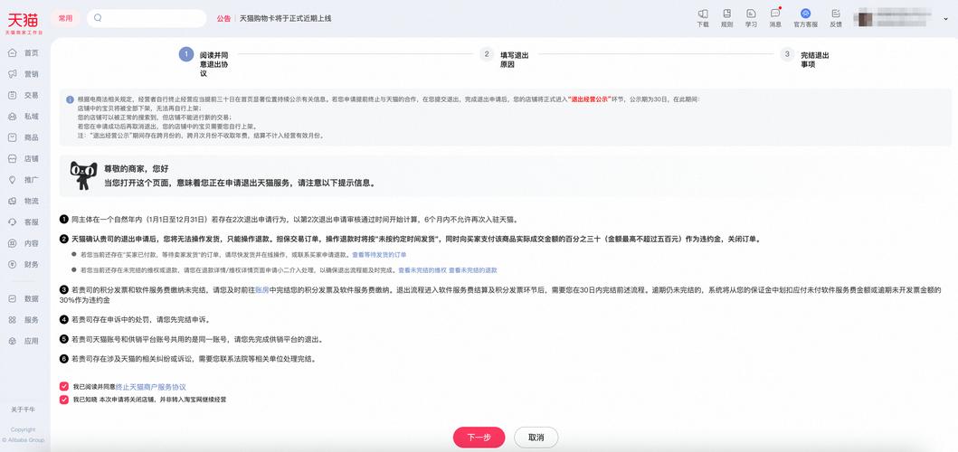
Task: Open the 首页 home icon in sidebar
Action: (13, 53)
